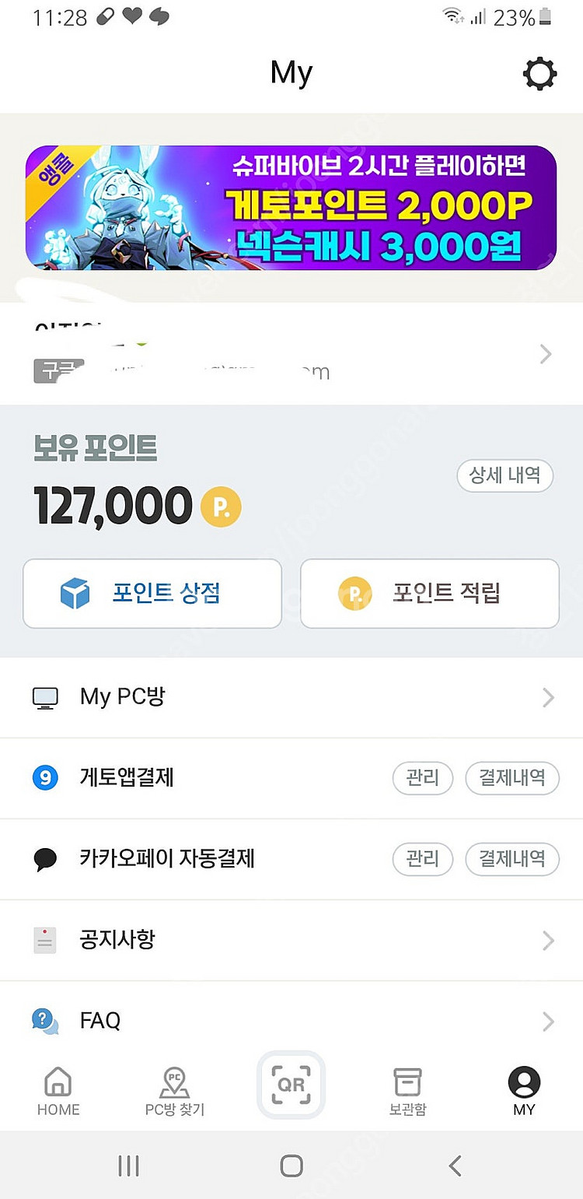The image size is (583, 1199).
Task: Tap the 슈퍼바이브 event banner
Action: pos(291,208)
